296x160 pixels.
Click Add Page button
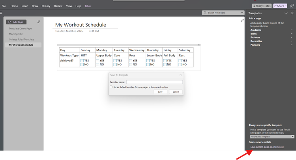[16, 22]
